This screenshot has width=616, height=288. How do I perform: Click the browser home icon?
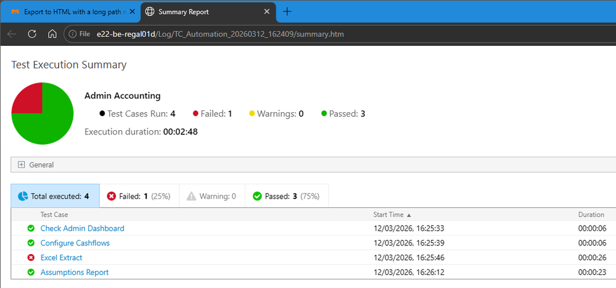pyautogui.click(x=52, y=34)
